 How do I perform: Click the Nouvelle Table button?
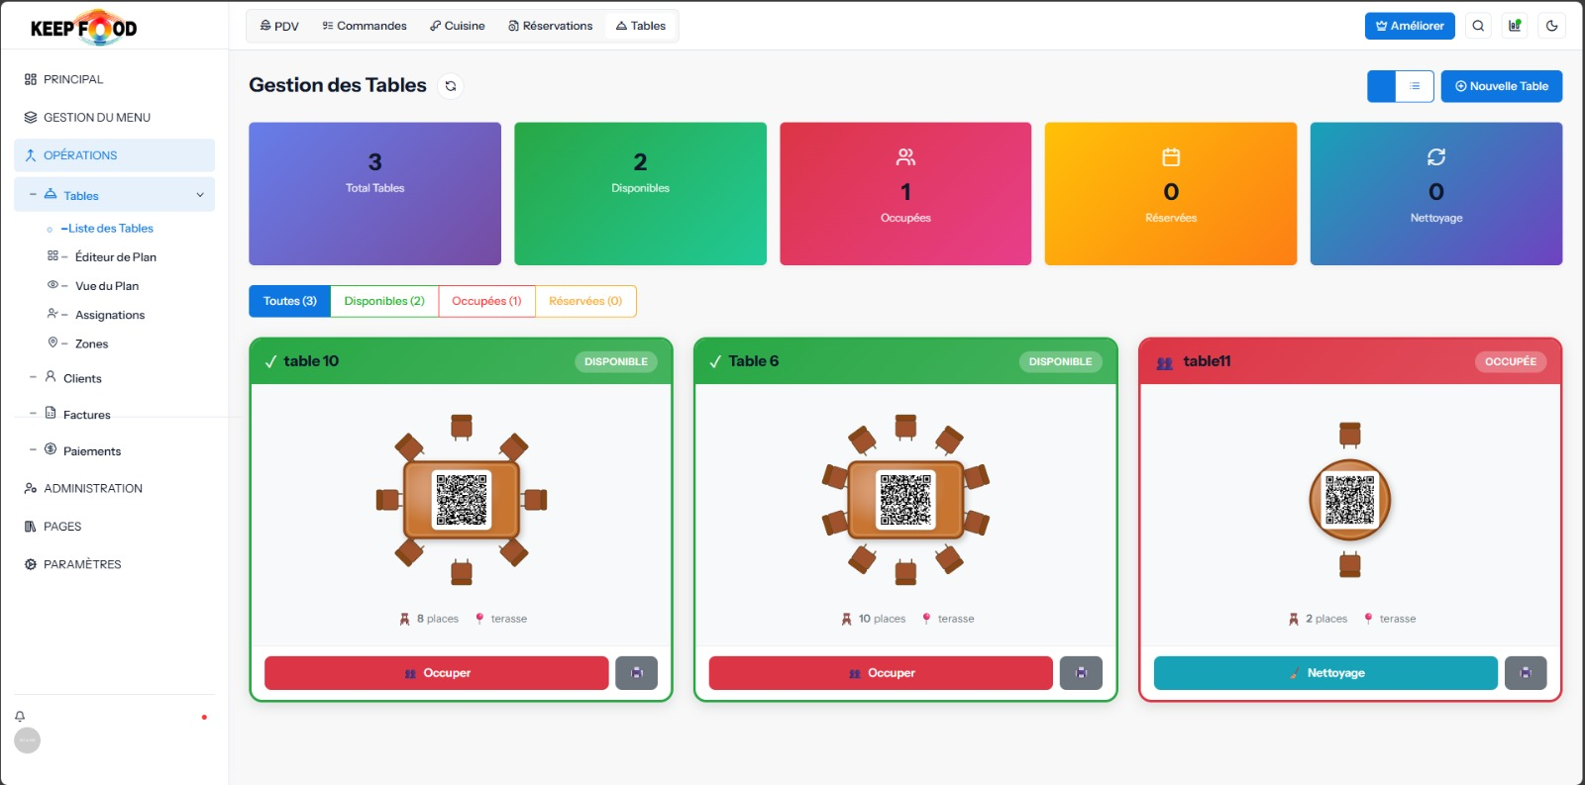coord(1501,86)
